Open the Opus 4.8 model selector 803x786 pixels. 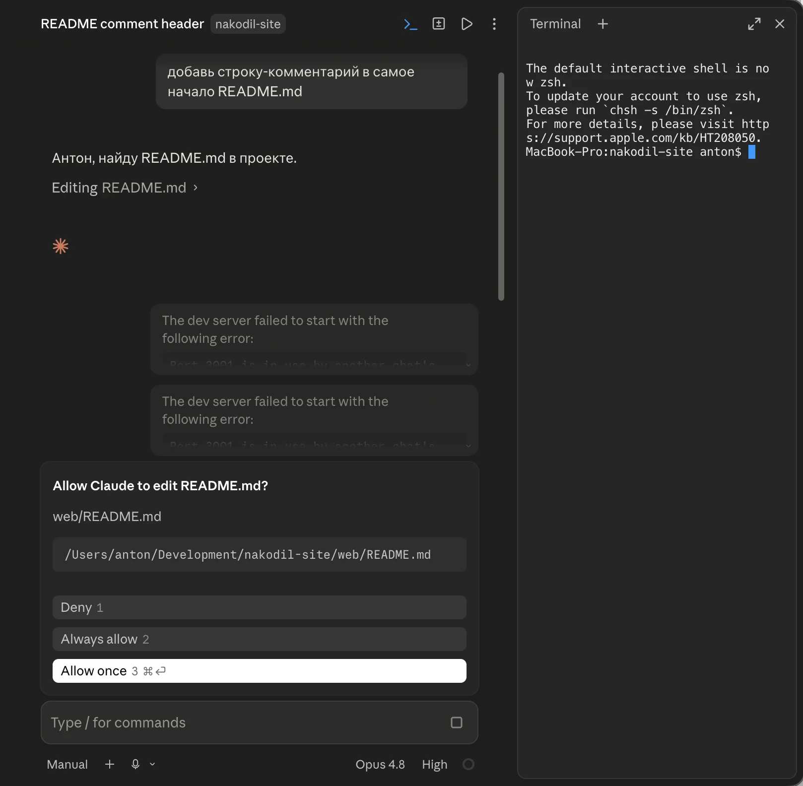pyautogui.click(x=380, y=764)
